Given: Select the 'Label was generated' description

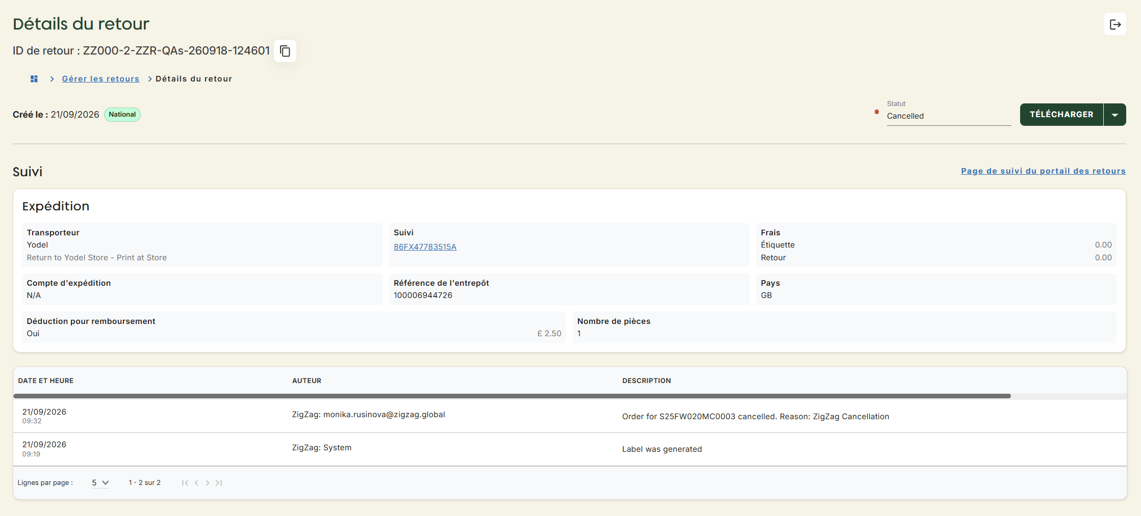Looking at the screenshot, I should (x=662, y=449).
